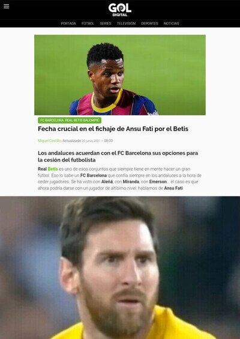Open the Fútbol section

88,23
